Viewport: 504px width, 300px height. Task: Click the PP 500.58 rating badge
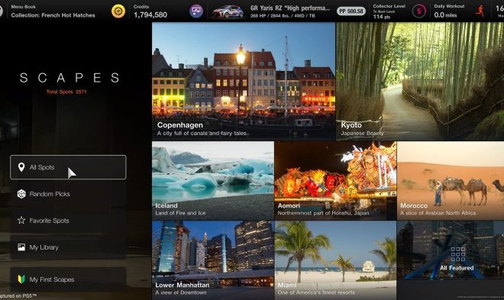coord(351,11)
